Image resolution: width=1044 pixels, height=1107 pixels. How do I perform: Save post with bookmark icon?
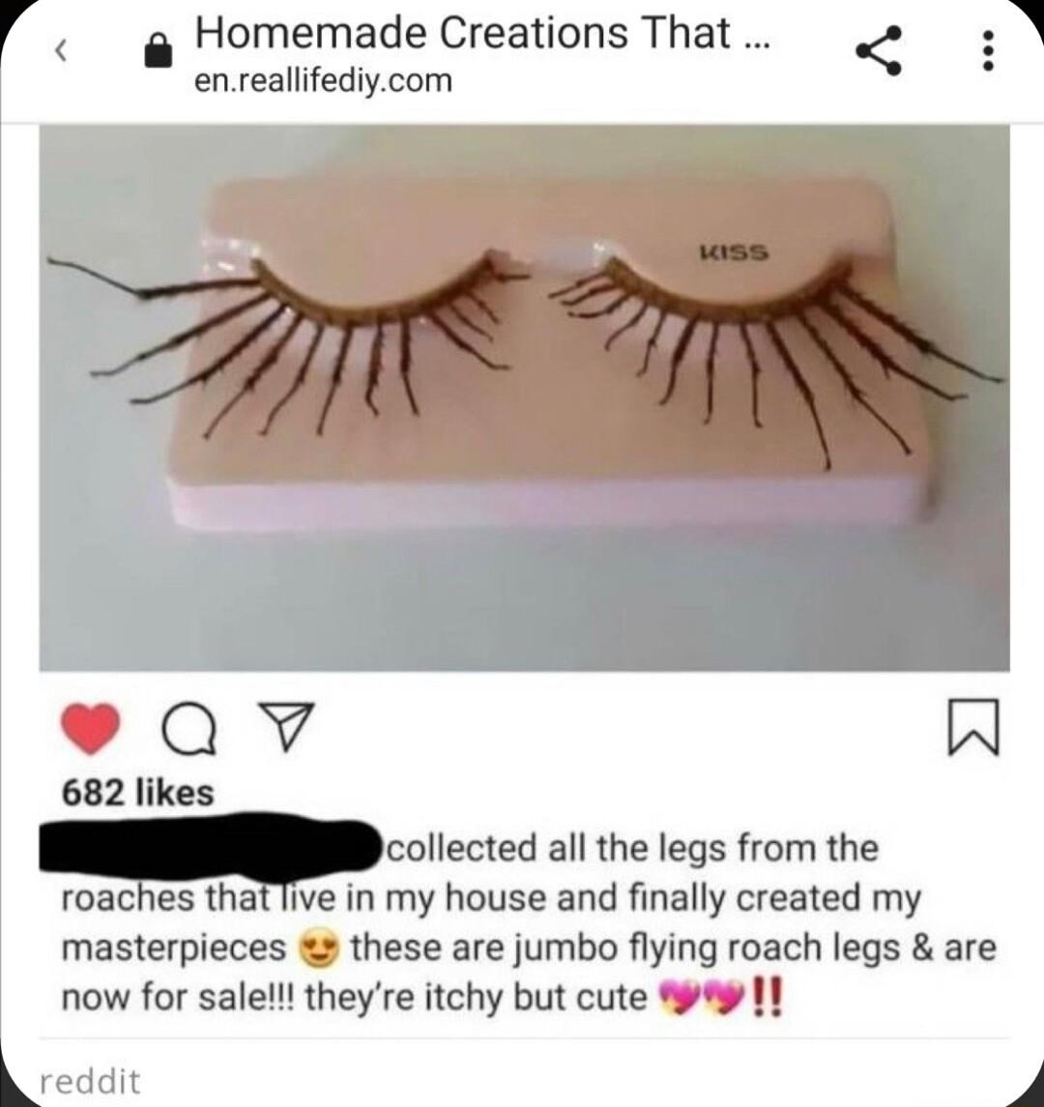click(972, 727)
